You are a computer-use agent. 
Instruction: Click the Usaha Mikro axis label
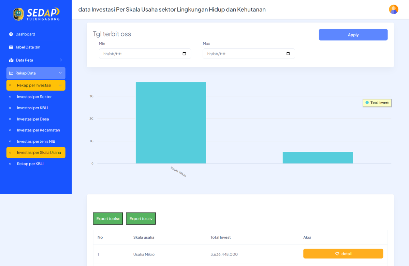point(178,172)
